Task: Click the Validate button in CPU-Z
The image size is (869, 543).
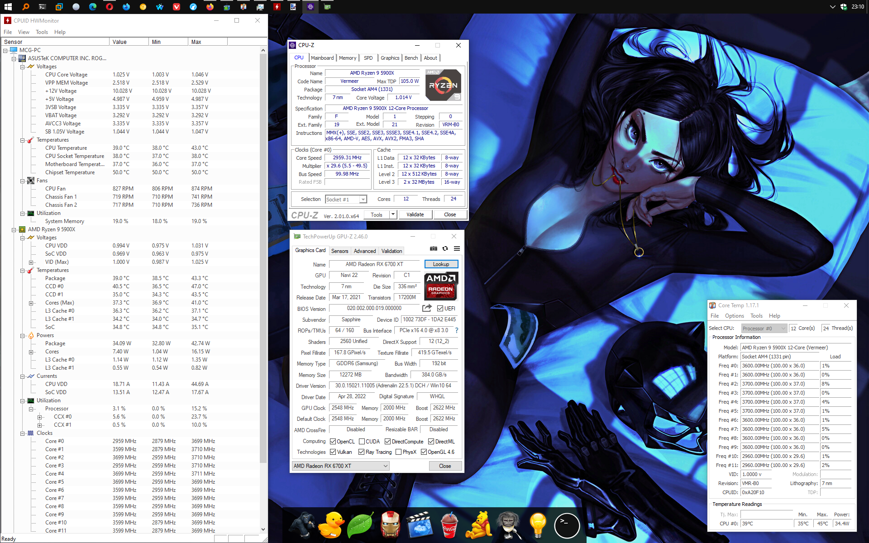Action: 415,214
